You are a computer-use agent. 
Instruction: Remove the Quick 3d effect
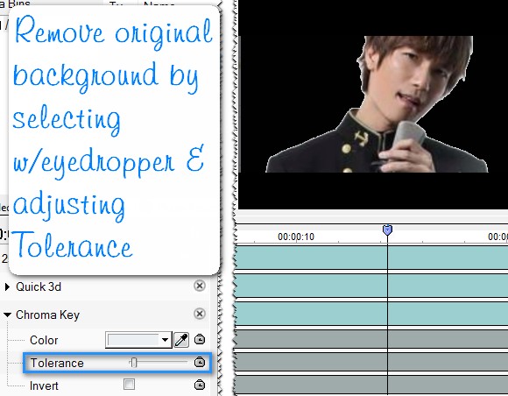point(200,286)
